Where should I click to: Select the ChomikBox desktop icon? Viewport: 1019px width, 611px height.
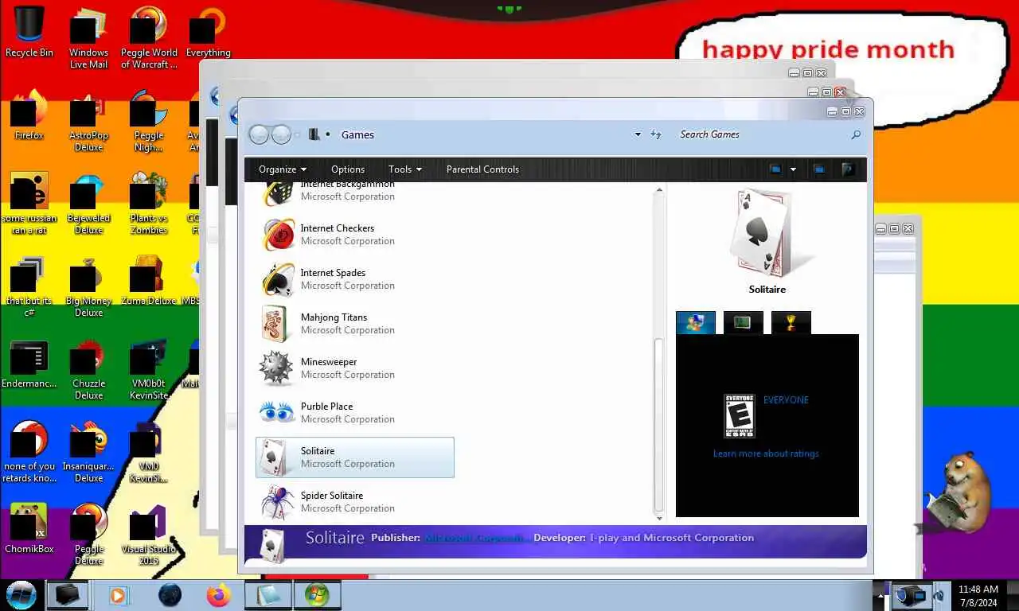[x=29, y=528]
